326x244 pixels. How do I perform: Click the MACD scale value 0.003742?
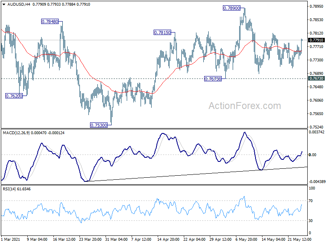coord(317,132)
